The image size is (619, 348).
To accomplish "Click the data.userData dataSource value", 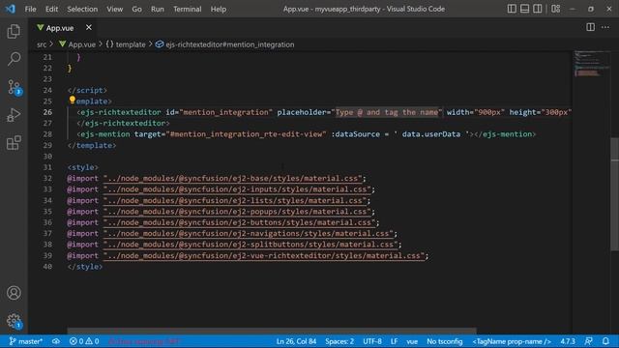I will click(431, 134).
